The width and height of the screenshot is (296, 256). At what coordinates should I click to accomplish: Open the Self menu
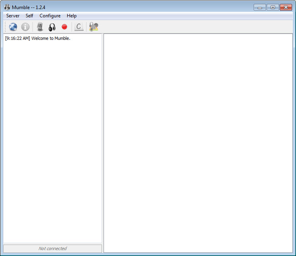[x=29, y=16]
